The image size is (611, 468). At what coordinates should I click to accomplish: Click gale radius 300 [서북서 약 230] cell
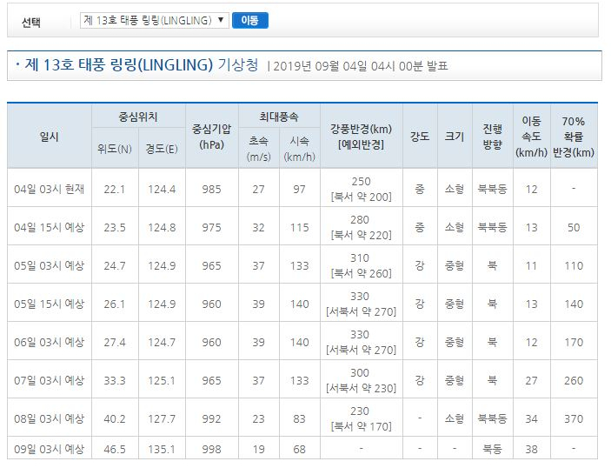(x=362, y=380)
